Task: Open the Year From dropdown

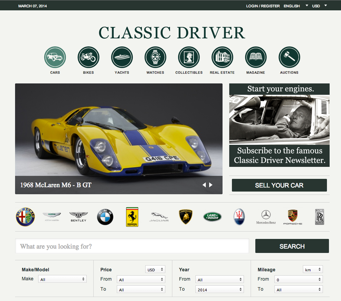Action: [220, 280]
